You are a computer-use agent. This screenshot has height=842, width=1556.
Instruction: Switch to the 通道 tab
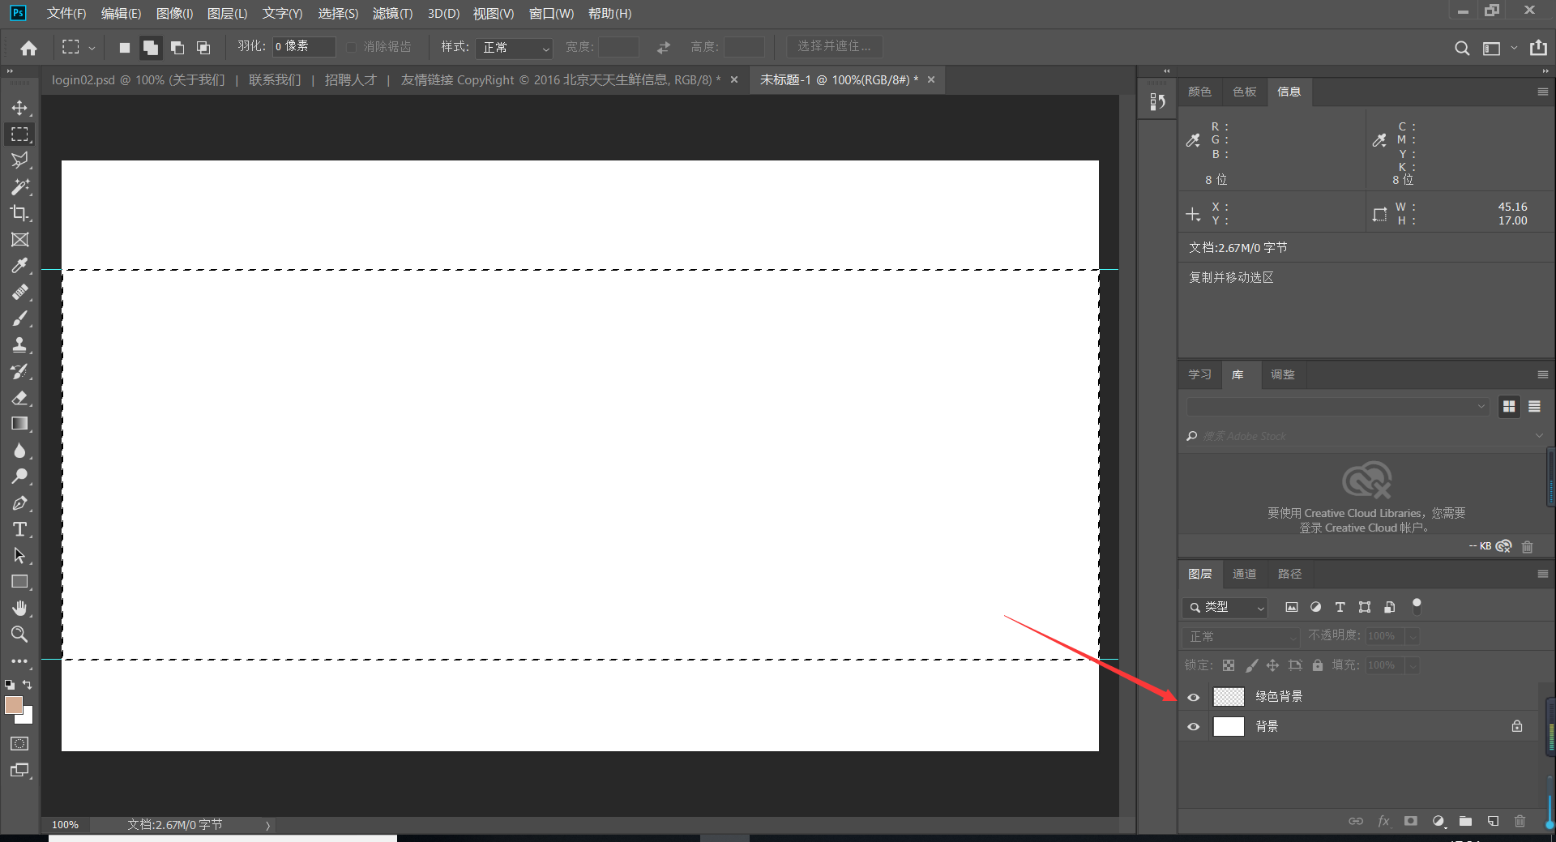point(1244,574)
